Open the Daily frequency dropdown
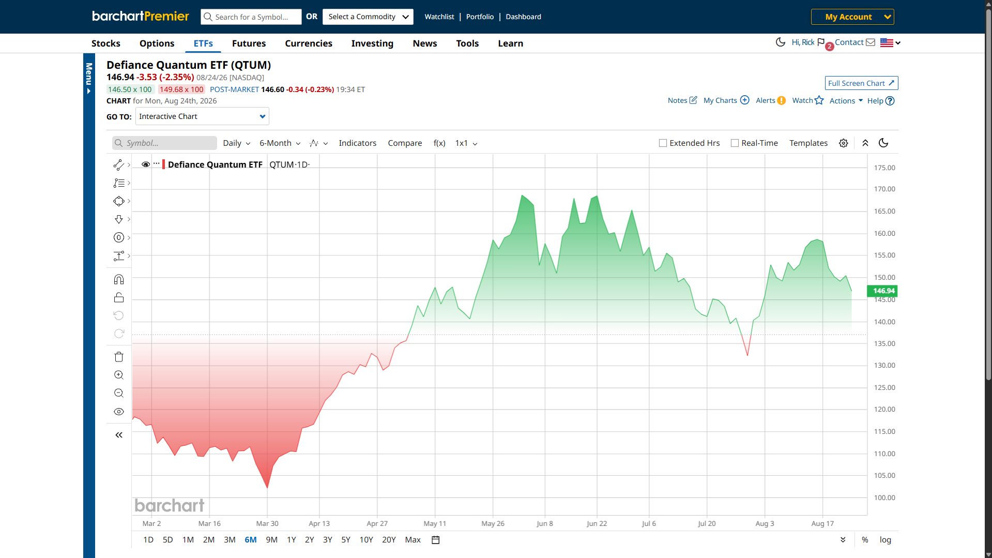The width and height of the screenshot is (992, 558). tap(236, 143)
